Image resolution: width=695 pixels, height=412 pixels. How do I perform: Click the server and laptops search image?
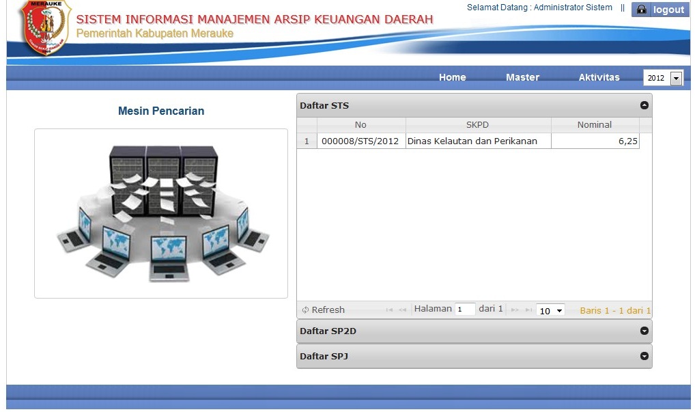pos(161,213)
